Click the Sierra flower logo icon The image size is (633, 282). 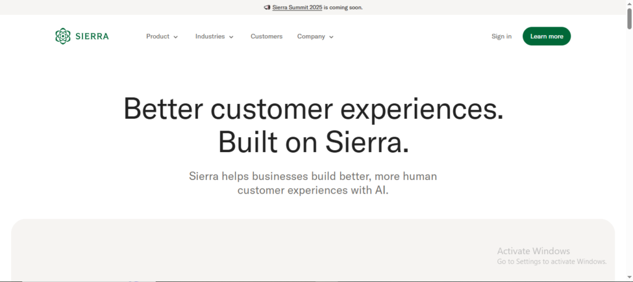click(63, 36)
